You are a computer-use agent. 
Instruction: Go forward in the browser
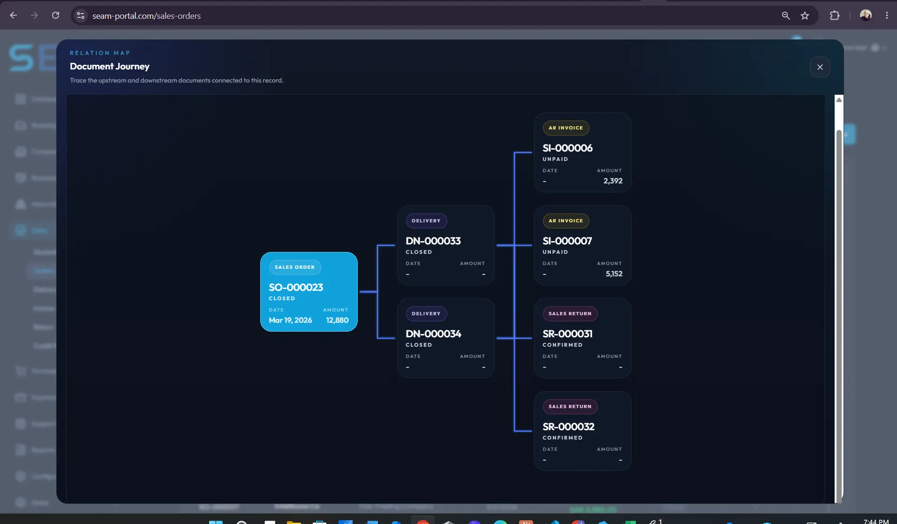pos(34,15)
